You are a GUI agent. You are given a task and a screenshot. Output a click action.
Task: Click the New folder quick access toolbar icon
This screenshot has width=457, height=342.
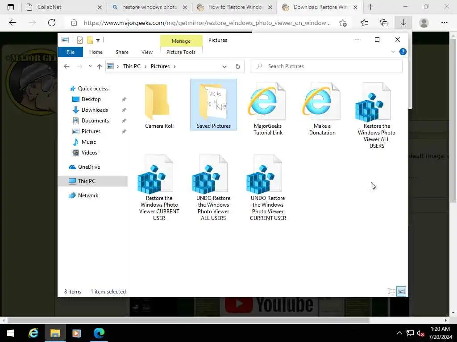tap(90, 40)
